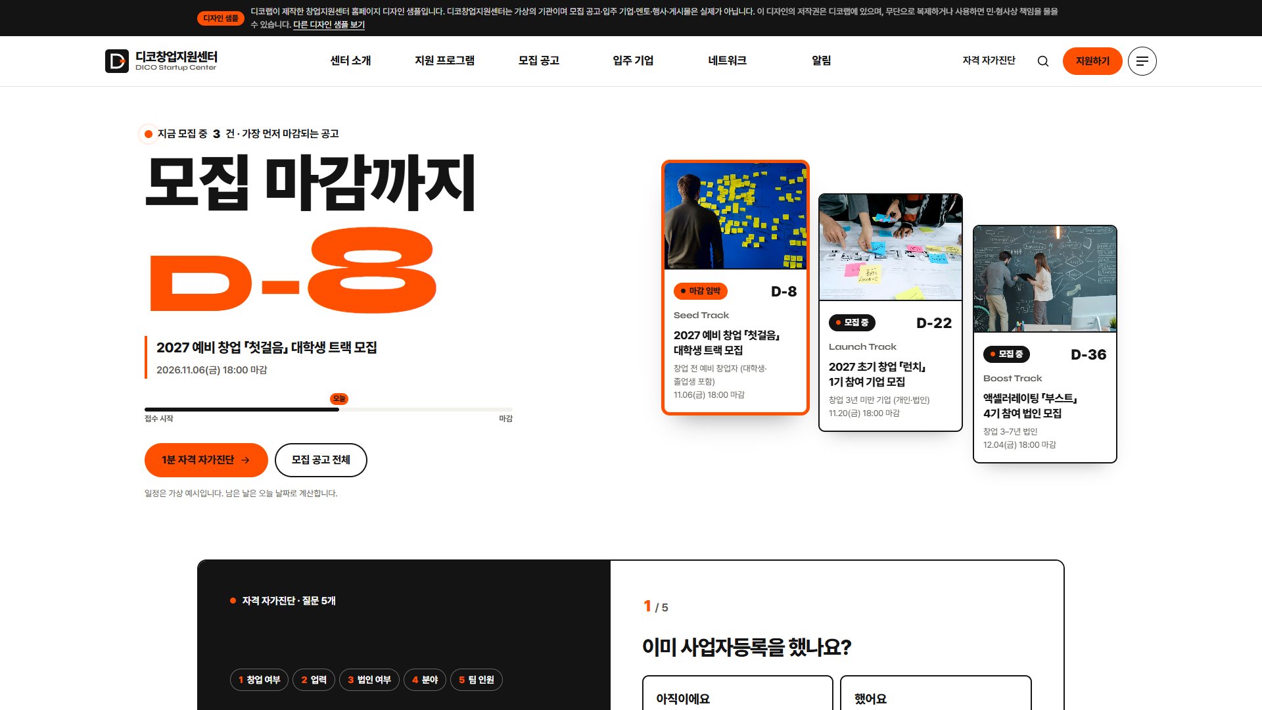Follow the 다른 디자인 샘플 보기 link
Image resolution: width=1262 pixels, height=710 pixels.
pyautogui.click(x=329, y=24)
